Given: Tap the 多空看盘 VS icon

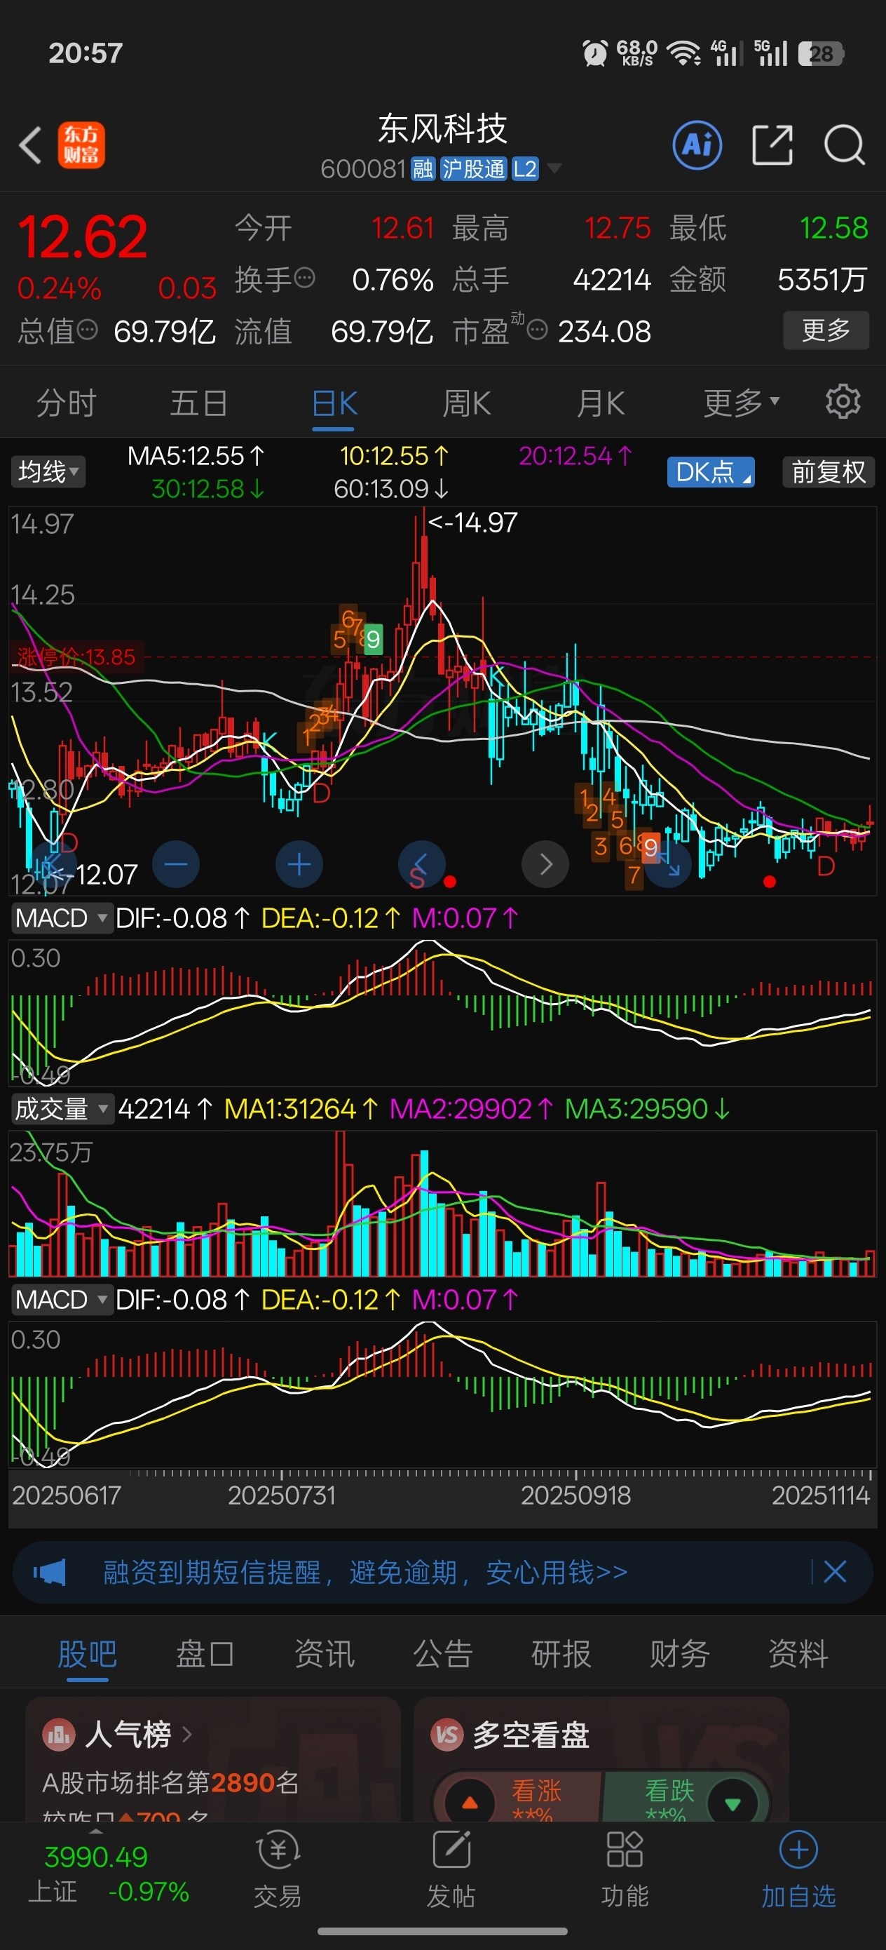Looking at the screenshot, I should [x=447, y=1733].
